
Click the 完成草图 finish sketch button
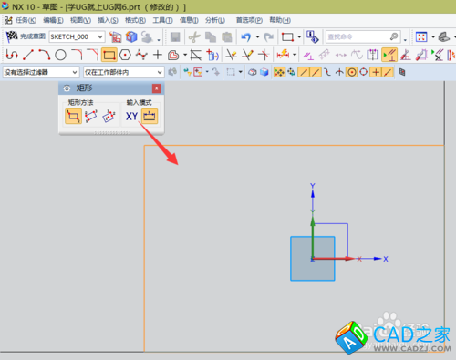pyautogui.click(x=26, y=36)
